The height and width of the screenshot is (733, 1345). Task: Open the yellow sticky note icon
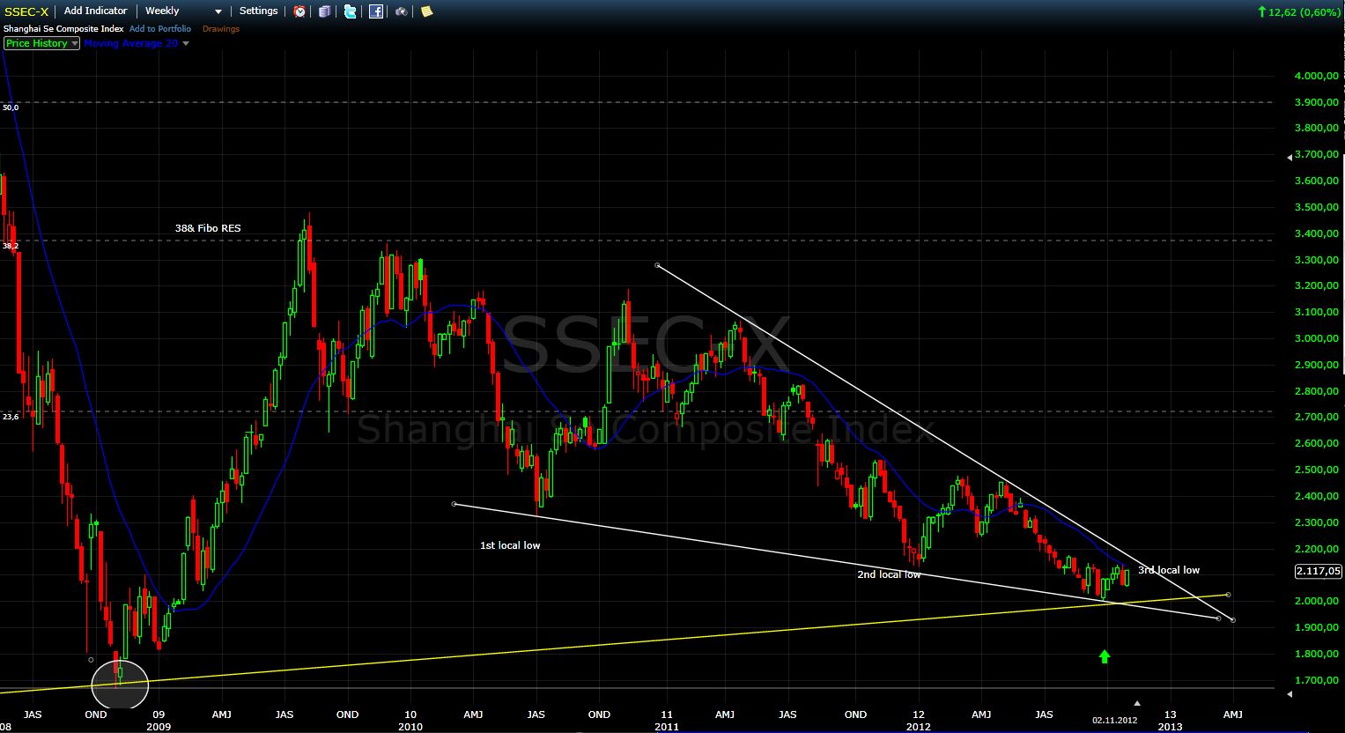(426, 11)
